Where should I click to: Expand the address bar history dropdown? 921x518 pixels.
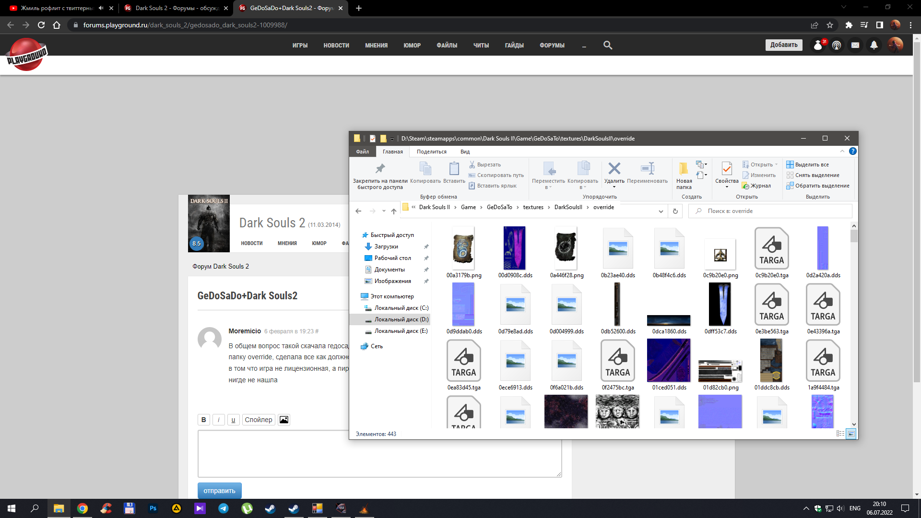[x=661, y=211]
